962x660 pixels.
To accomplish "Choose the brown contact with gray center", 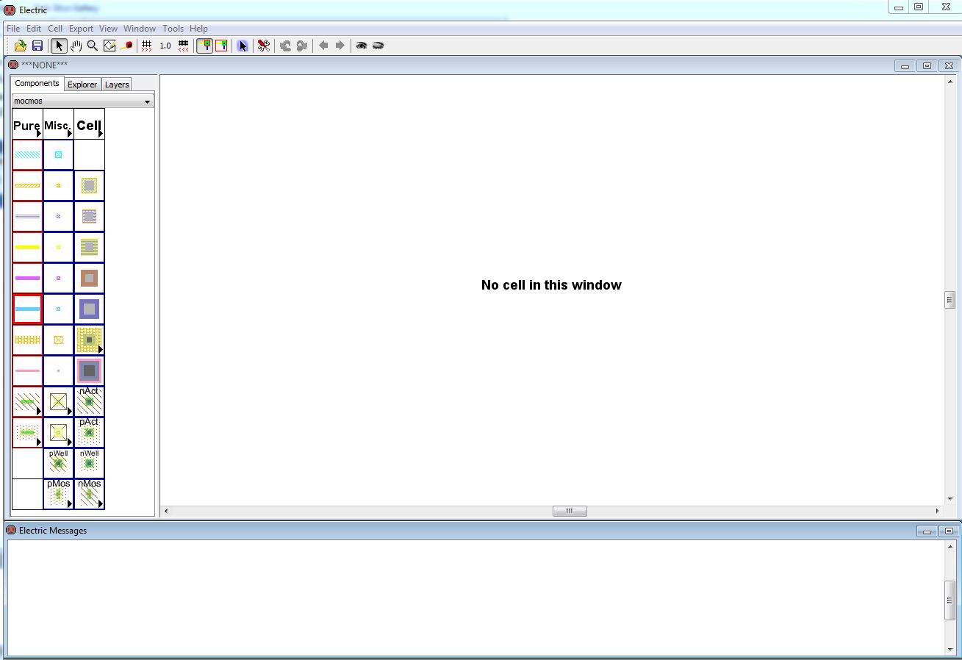I will (x=90, y=279).
